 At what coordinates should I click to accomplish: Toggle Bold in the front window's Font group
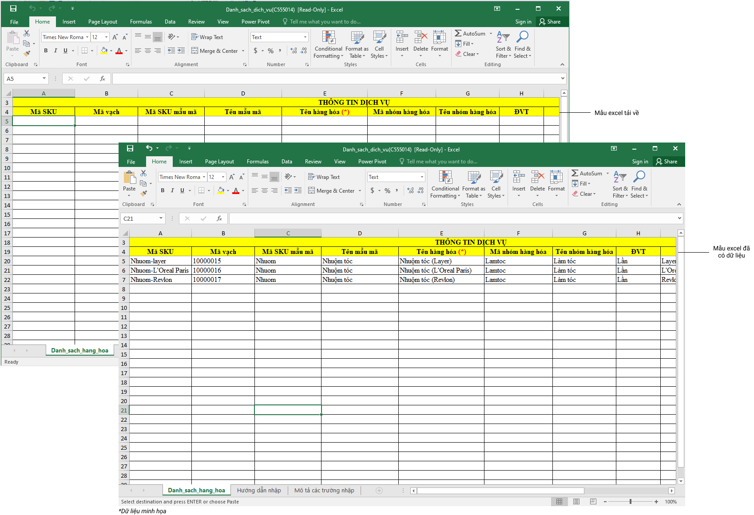point(163,190)
